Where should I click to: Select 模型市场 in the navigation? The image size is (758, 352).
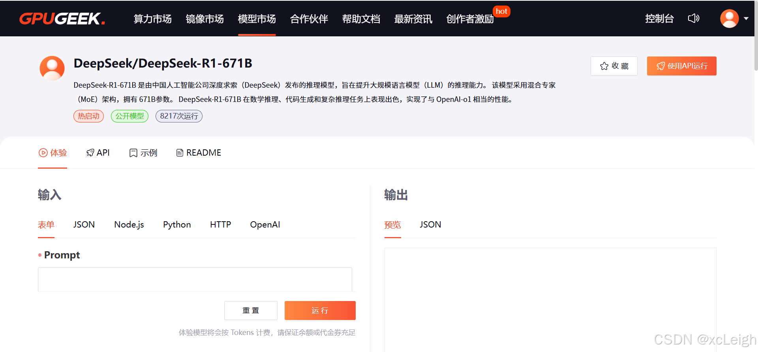click(257, 19)
